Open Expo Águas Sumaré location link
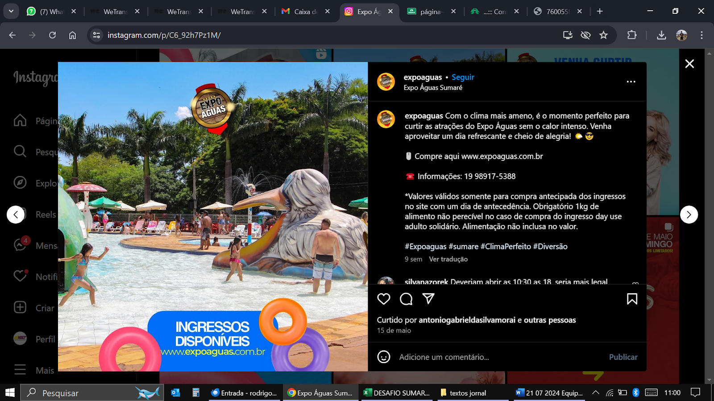Image resolution: width=714 pixels, height=401 pixels. tap(433, 88)
